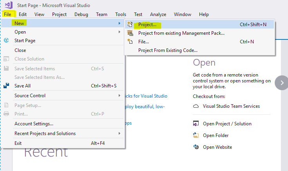Open Account Settings... entry

(x=62, y=124)
